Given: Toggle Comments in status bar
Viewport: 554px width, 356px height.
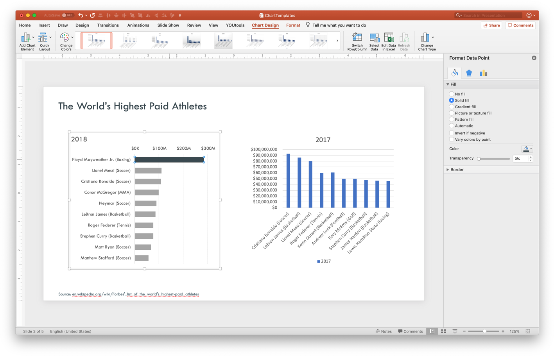Looking at the screenshot, I should pyautogui.click(x=410, y=331).
